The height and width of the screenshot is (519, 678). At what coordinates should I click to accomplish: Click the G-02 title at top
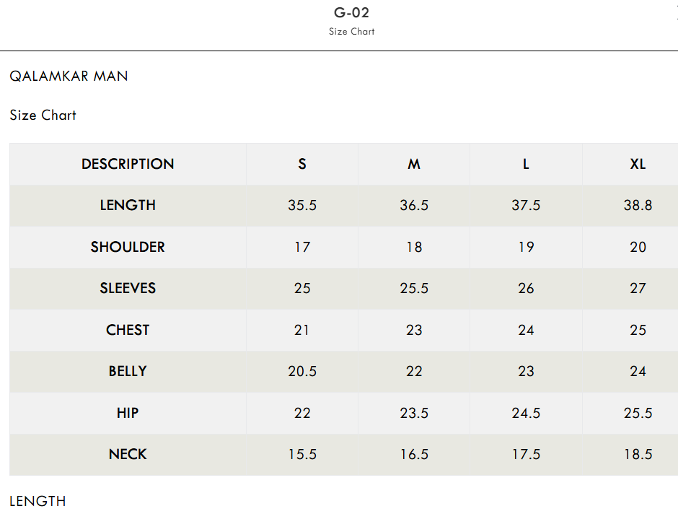(x=351, y=12)
